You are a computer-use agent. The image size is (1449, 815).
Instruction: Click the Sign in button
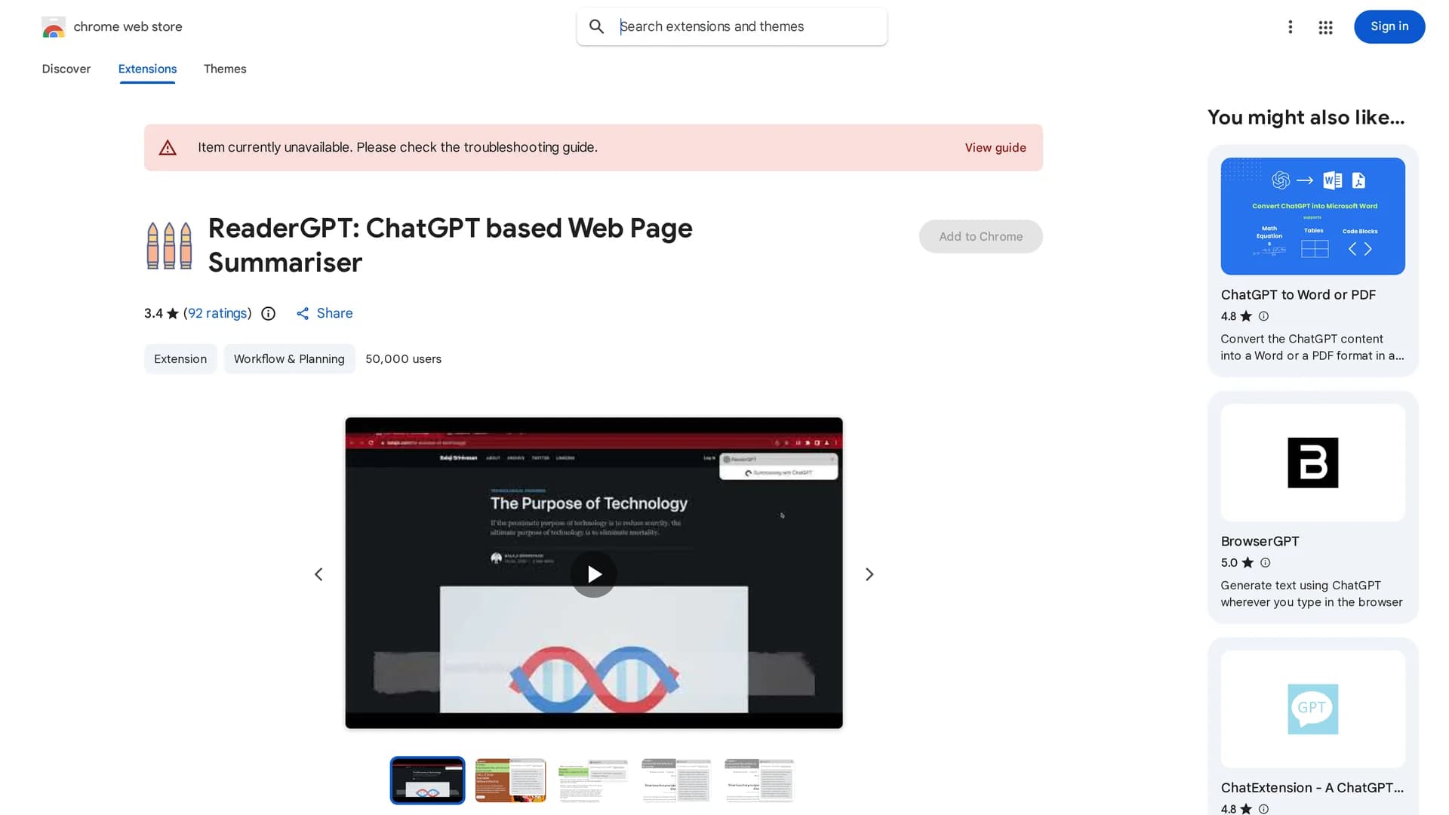coord(1389,26)
